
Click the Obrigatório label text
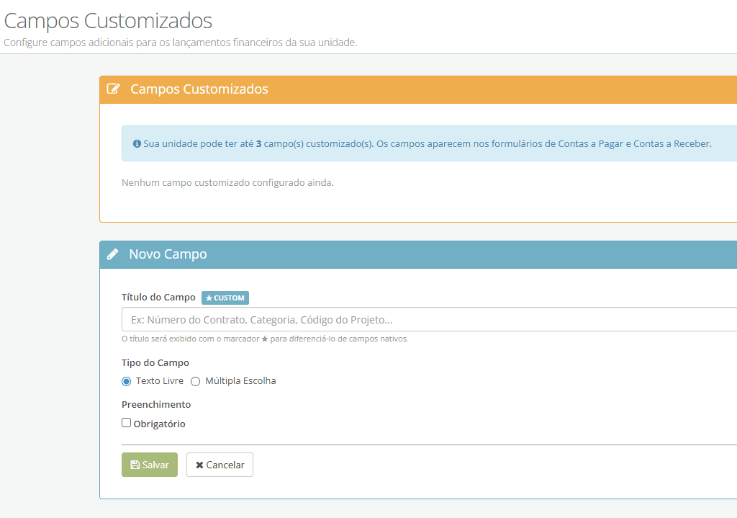coord(159,424)
